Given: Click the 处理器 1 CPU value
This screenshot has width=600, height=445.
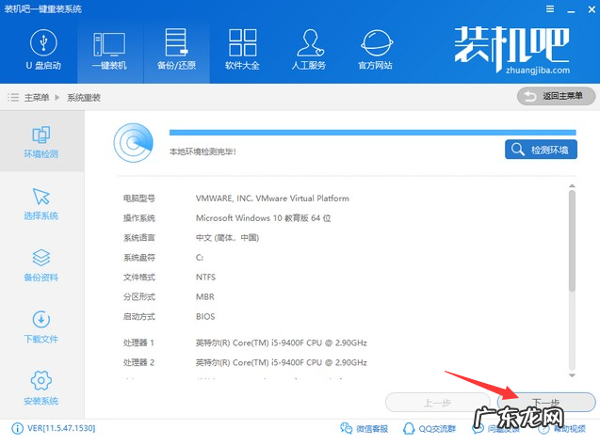Looking at the screenshot, I should (282, 343).
